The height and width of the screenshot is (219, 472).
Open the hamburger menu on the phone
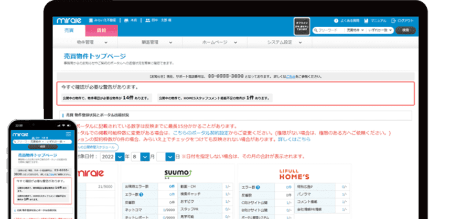coord(69,134)
